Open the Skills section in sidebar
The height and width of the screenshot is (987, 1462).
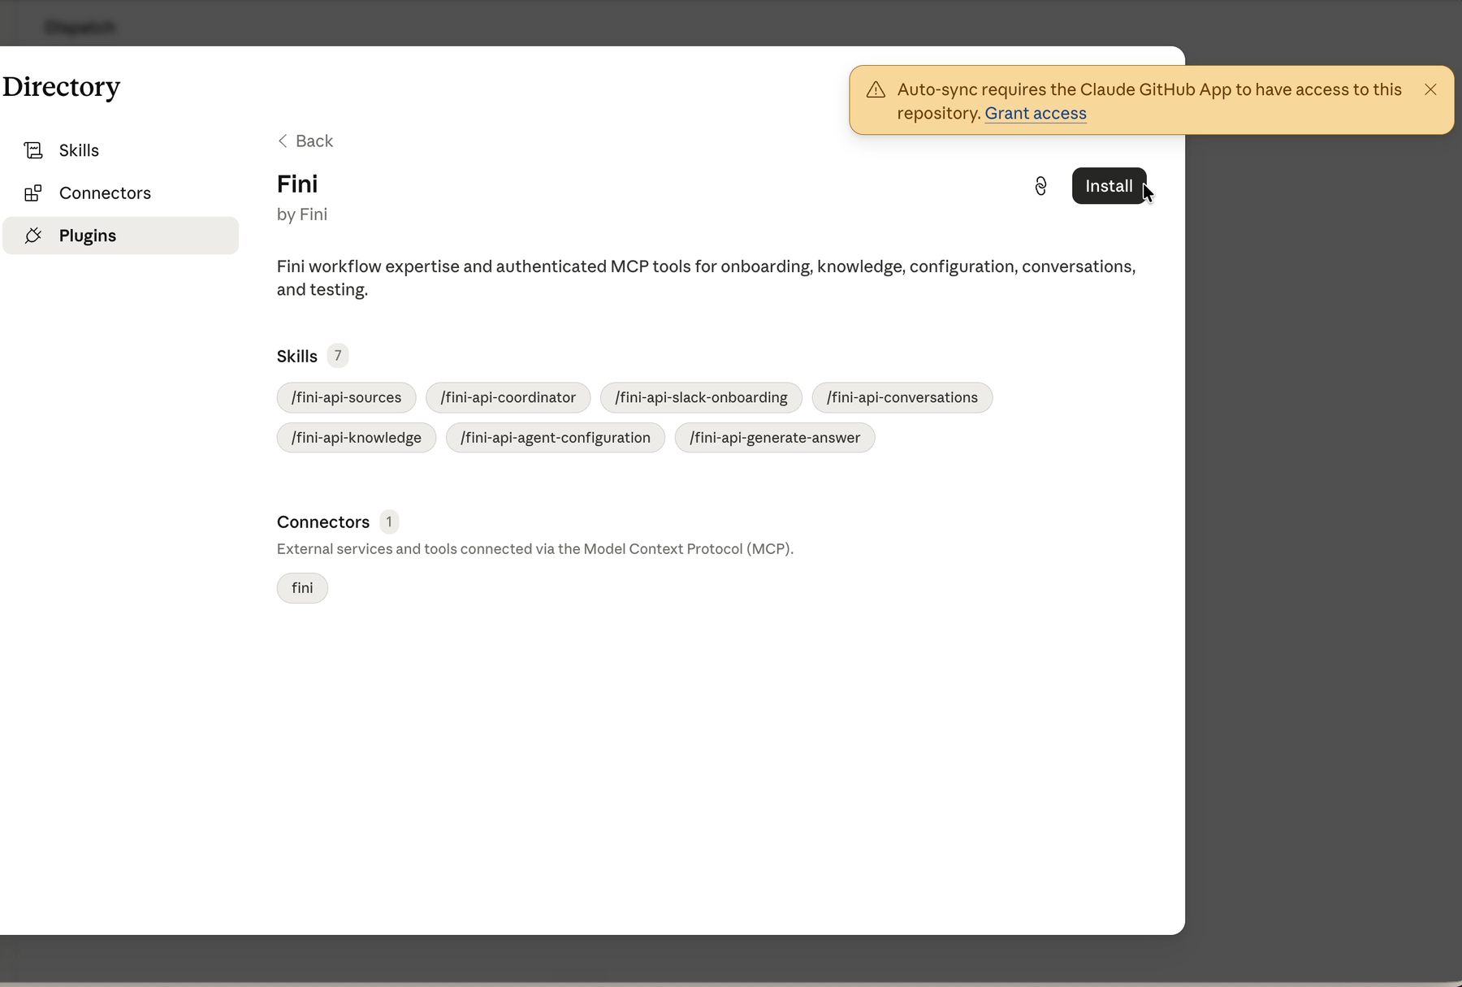[x=120, y=150]
